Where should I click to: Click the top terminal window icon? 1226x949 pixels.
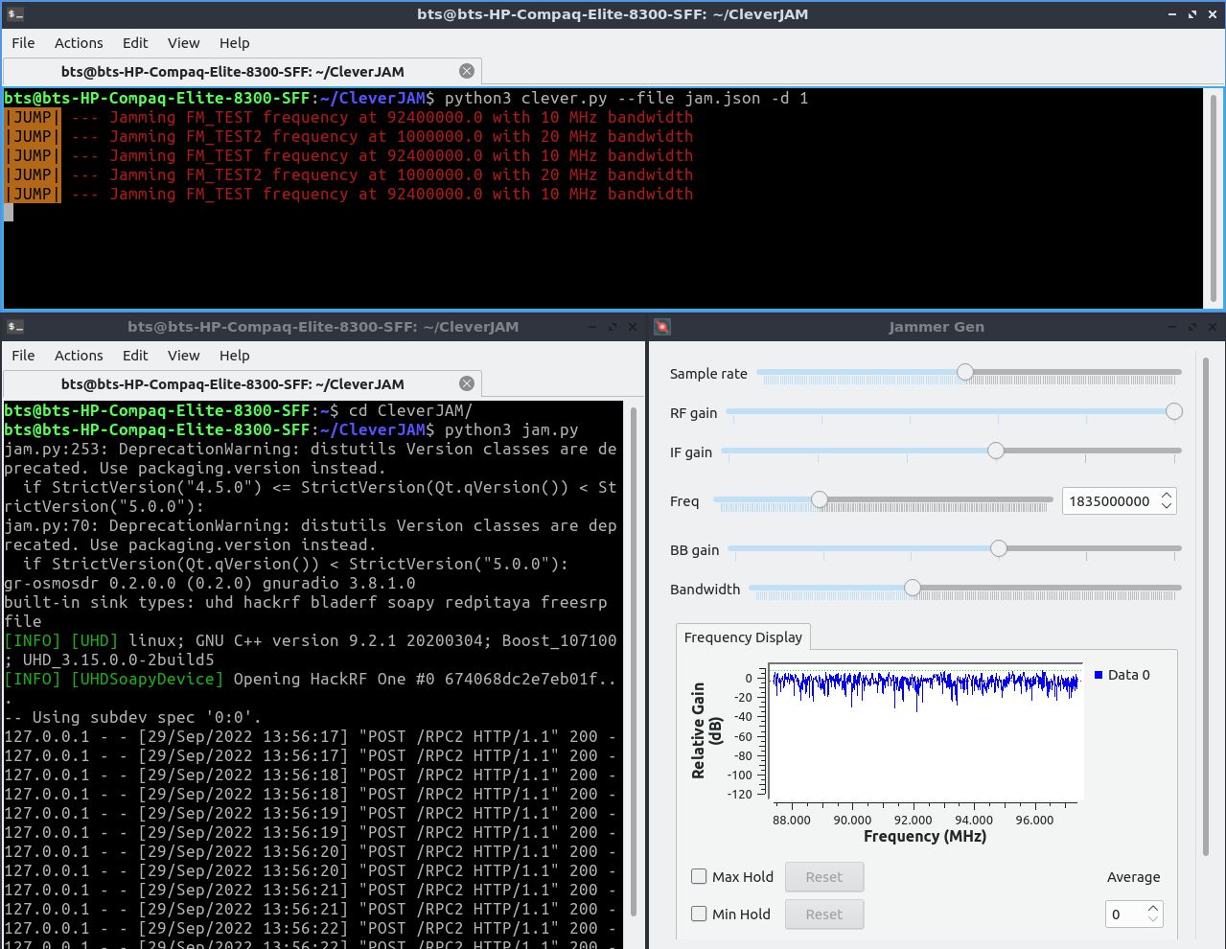click(x=14, y=14)
